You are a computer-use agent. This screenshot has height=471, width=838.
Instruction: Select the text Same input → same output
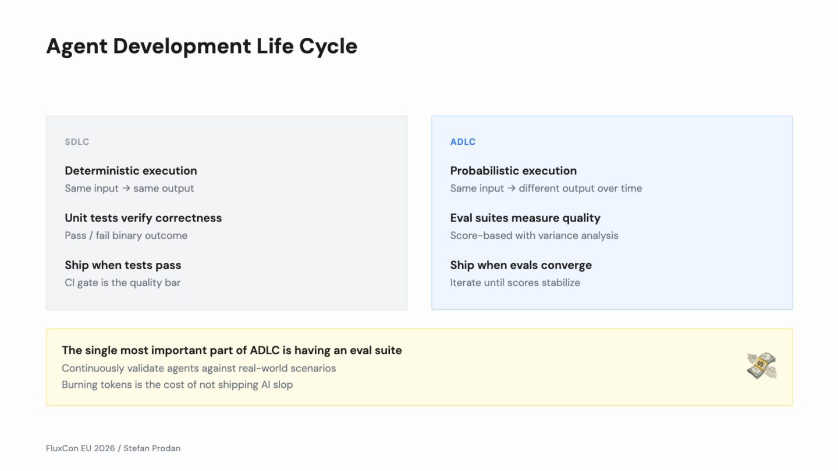coord(129,188)
